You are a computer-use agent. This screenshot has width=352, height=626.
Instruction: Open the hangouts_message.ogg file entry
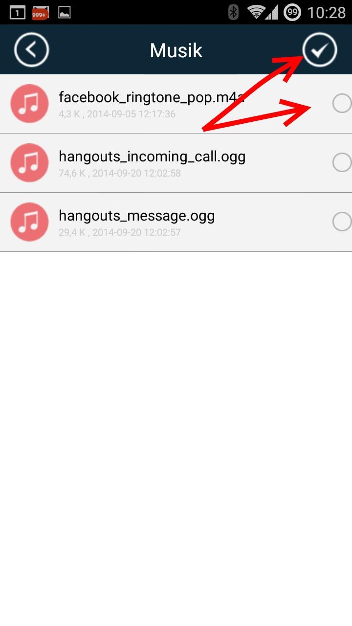click(x=176, y=222)
